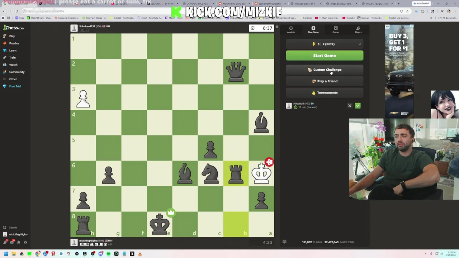The image size is (459, 258).
Task: Open Tournaments
Action: [x=325, y=93]
